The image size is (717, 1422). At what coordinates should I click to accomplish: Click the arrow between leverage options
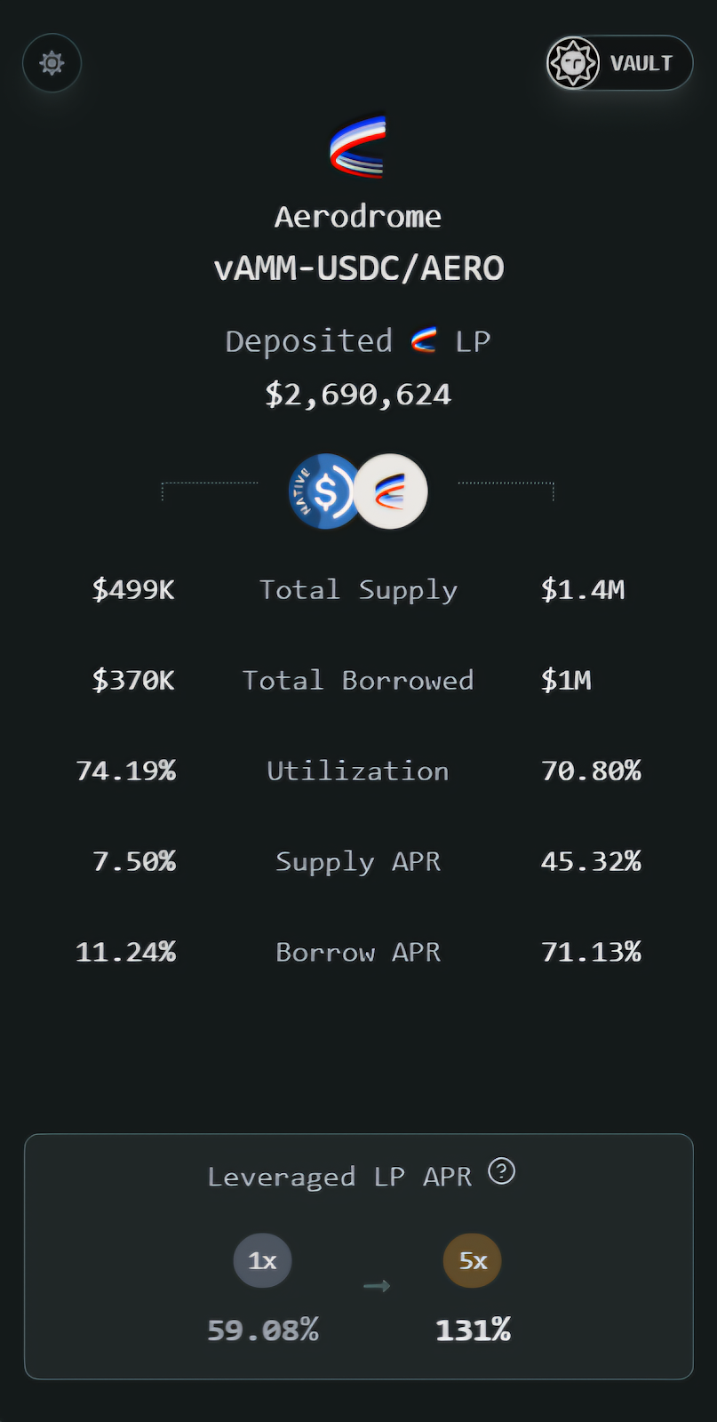377,1286
